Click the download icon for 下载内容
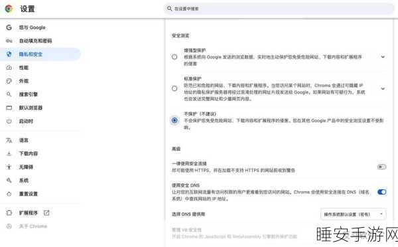Image resolution: width=398 pixels, height=247 pixels. (9, 153)
